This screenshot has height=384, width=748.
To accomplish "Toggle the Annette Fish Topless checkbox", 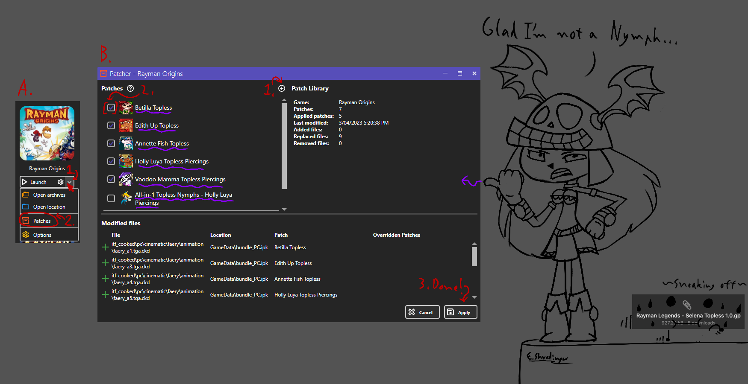I will (111, 143).
